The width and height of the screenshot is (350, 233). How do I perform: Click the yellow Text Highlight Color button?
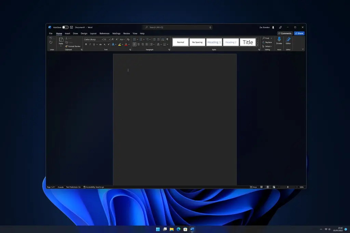coord(120,44)
